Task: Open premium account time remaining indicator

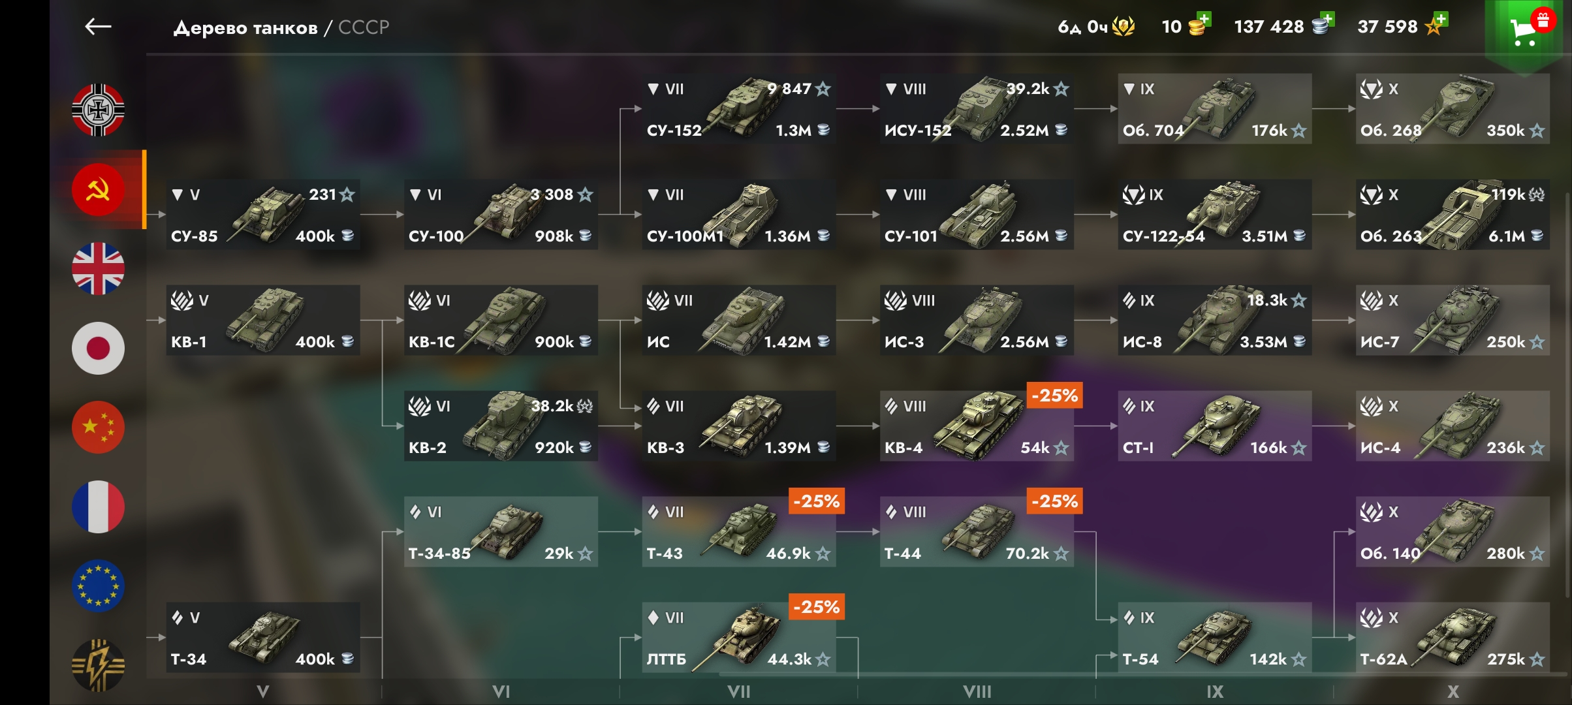Action: coord(1096,27)
